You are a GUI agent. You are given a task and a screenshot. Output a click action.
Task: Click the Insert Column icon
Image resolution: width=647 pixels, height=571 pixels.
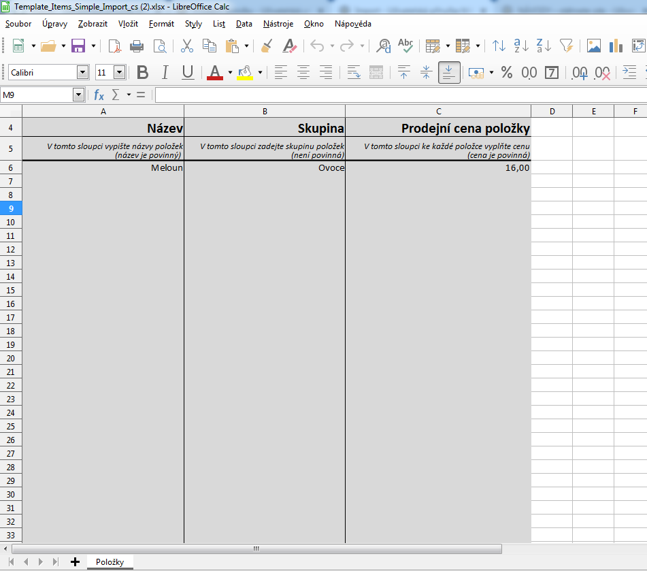(x=463, y=46)
